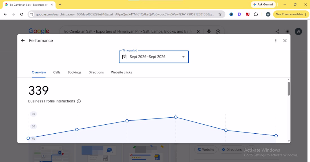Reload the current page

tap(21, 14)
